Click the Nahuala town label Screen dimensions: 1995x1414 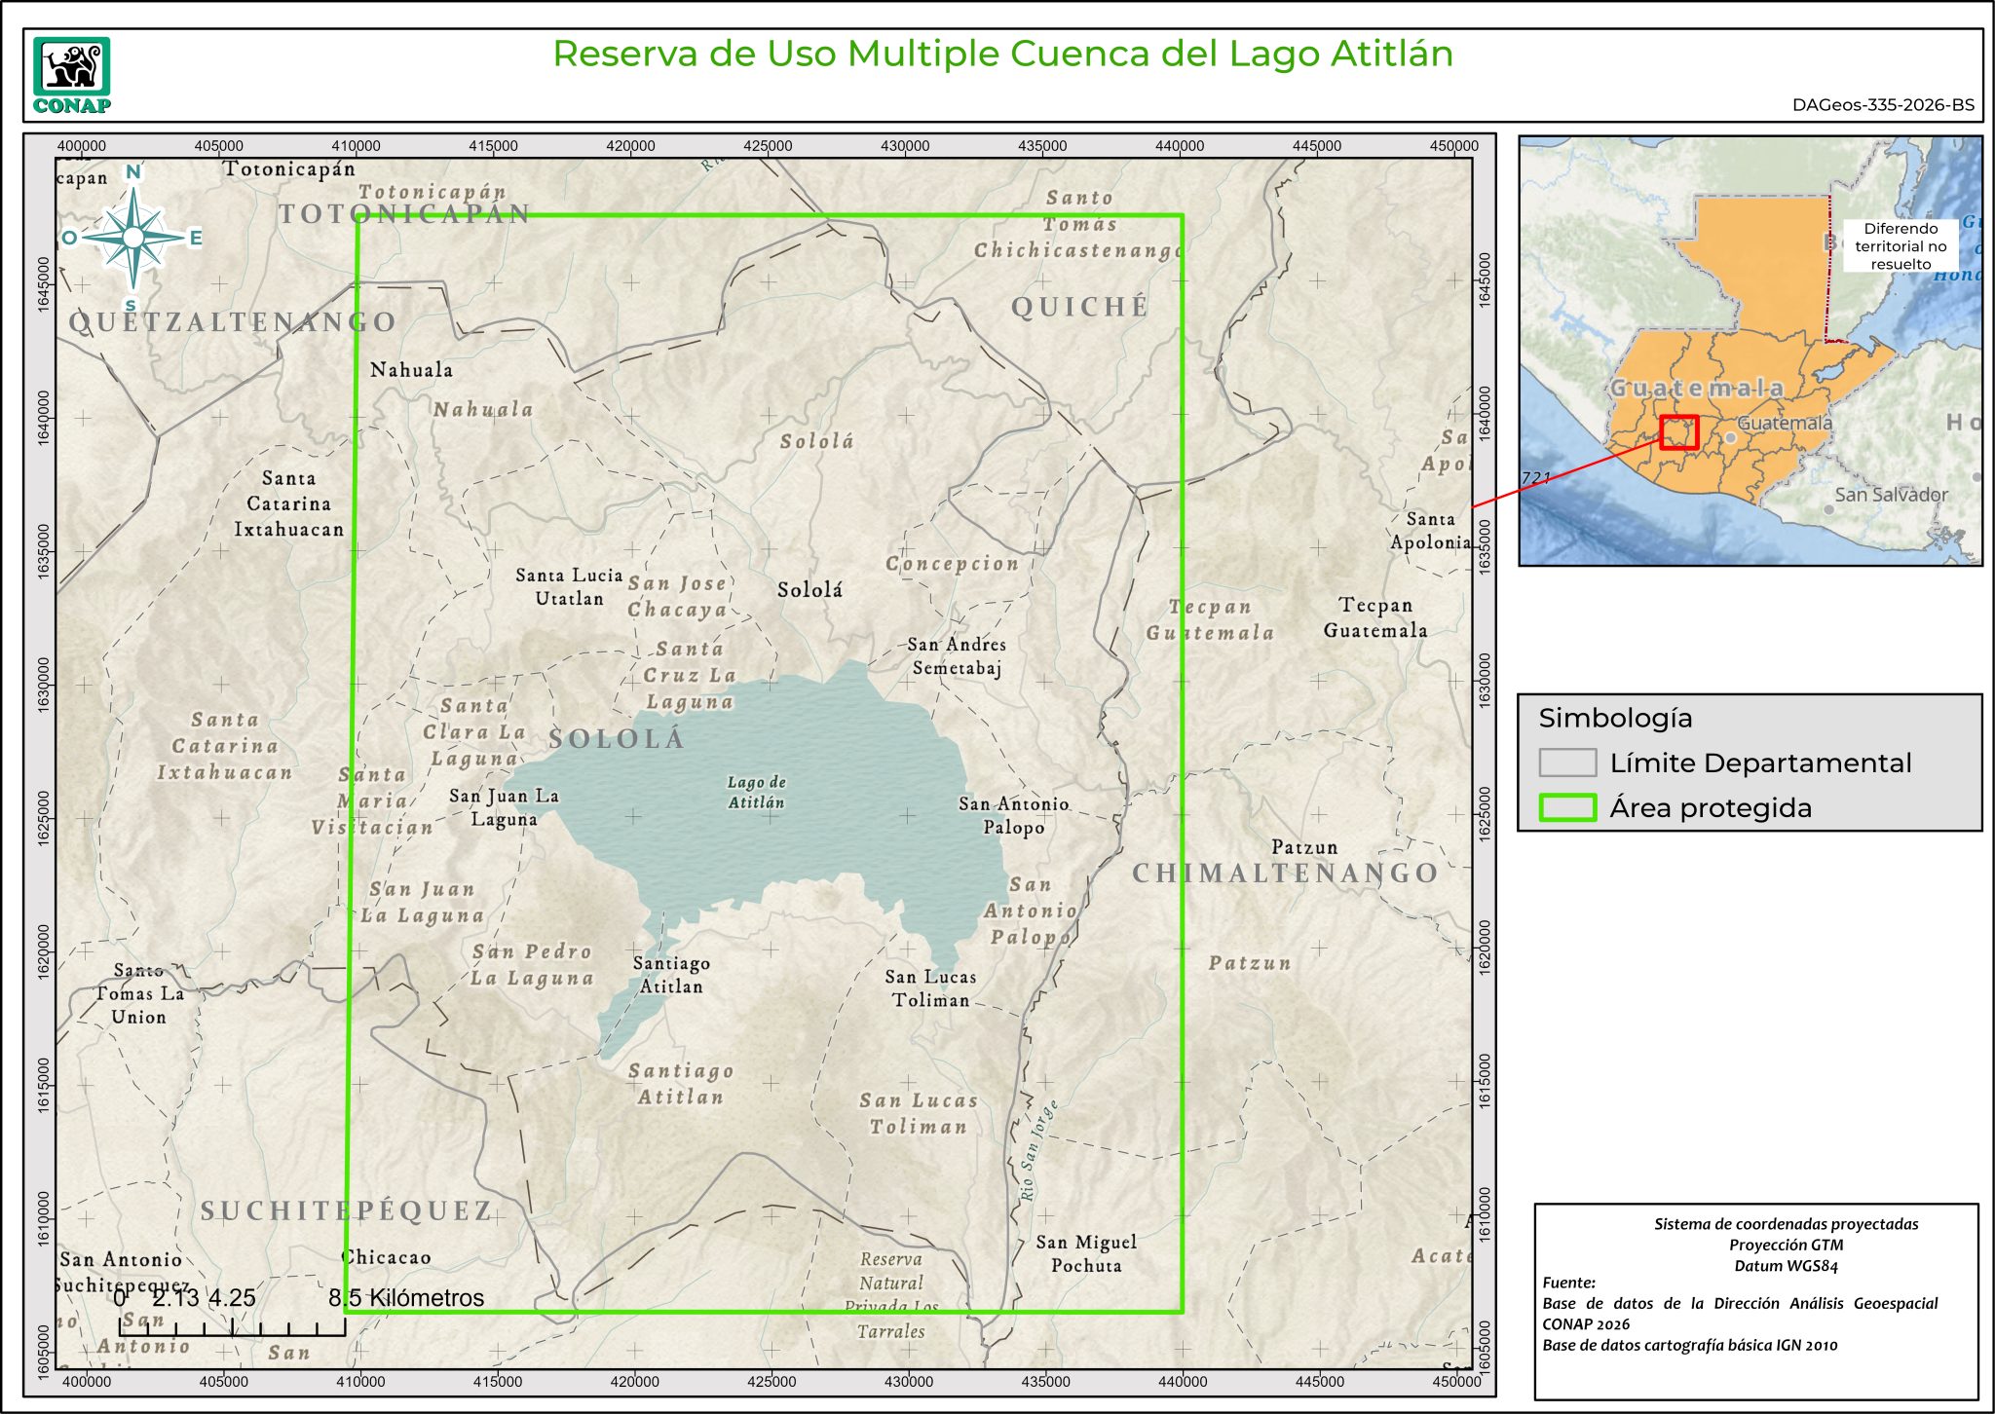point(411,370)
